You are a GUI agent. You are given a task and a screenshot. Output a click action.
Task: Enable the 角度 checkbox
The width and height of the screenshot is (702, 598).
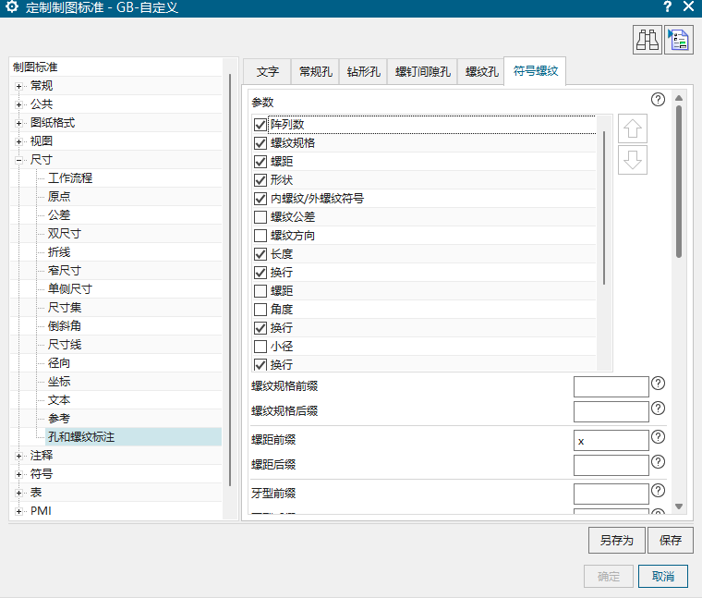[x=260, y=310]
